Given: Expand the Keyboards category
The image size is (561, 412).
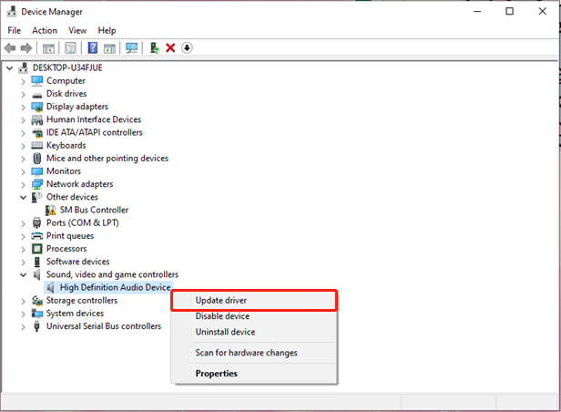Looking at the screenshot, I should point(24,146).
